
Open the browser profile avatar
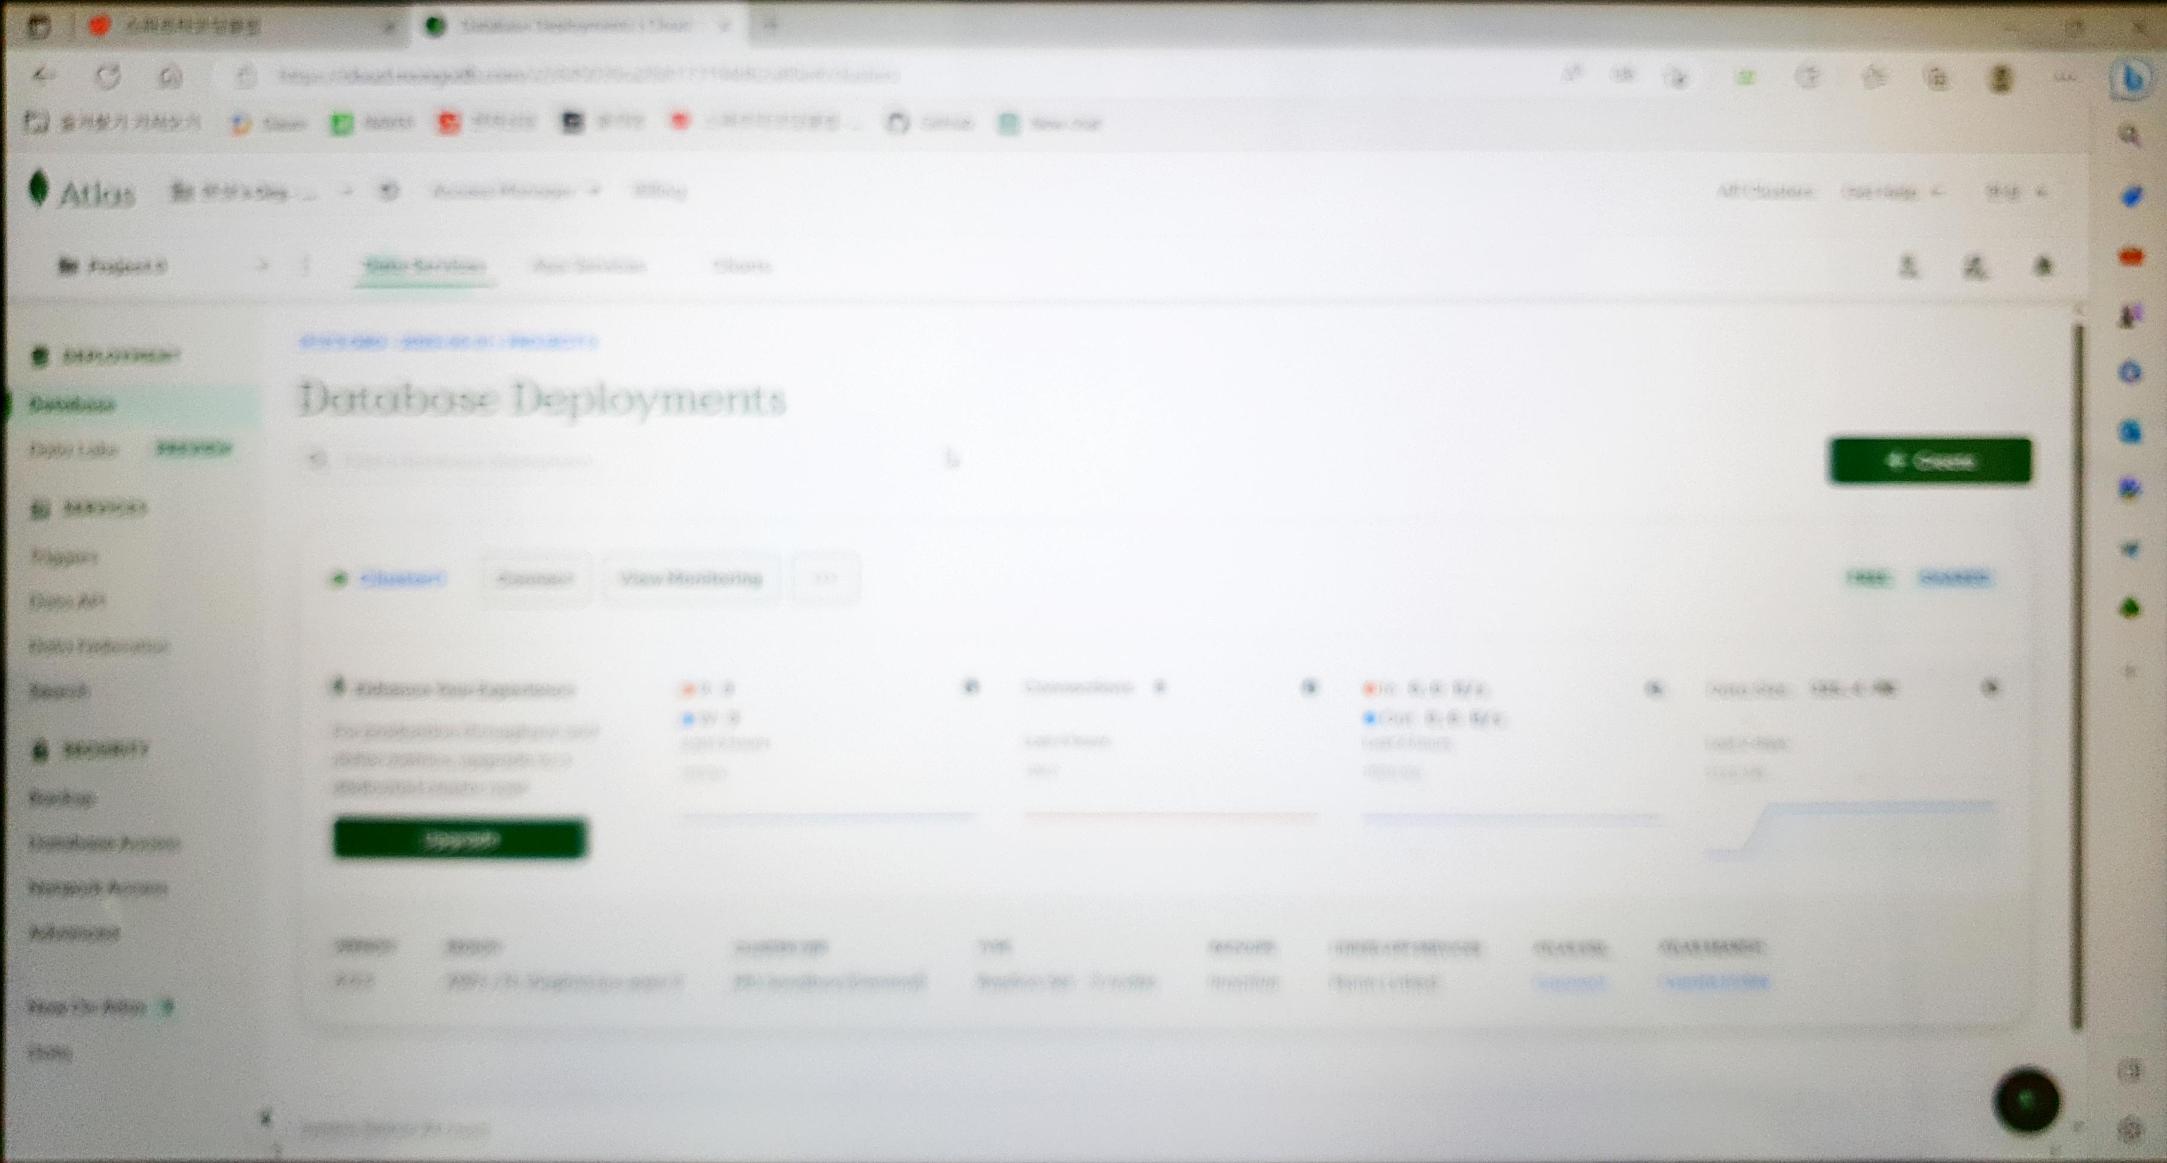pos(2000,78)
